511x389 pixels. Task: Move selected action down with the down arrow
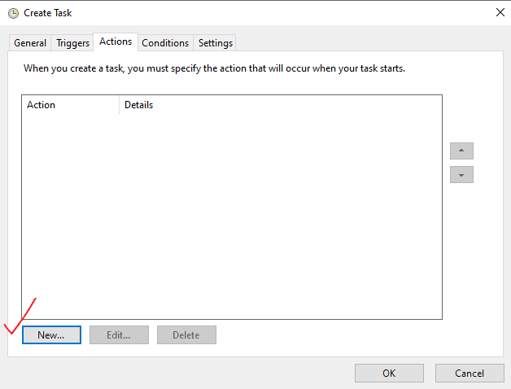tap(461, 174)
